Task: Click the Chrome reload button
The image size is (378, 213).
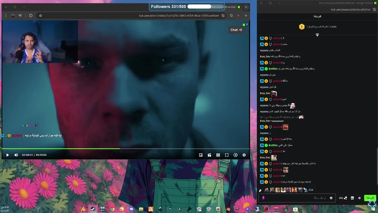Action: (x=232, y=16)
